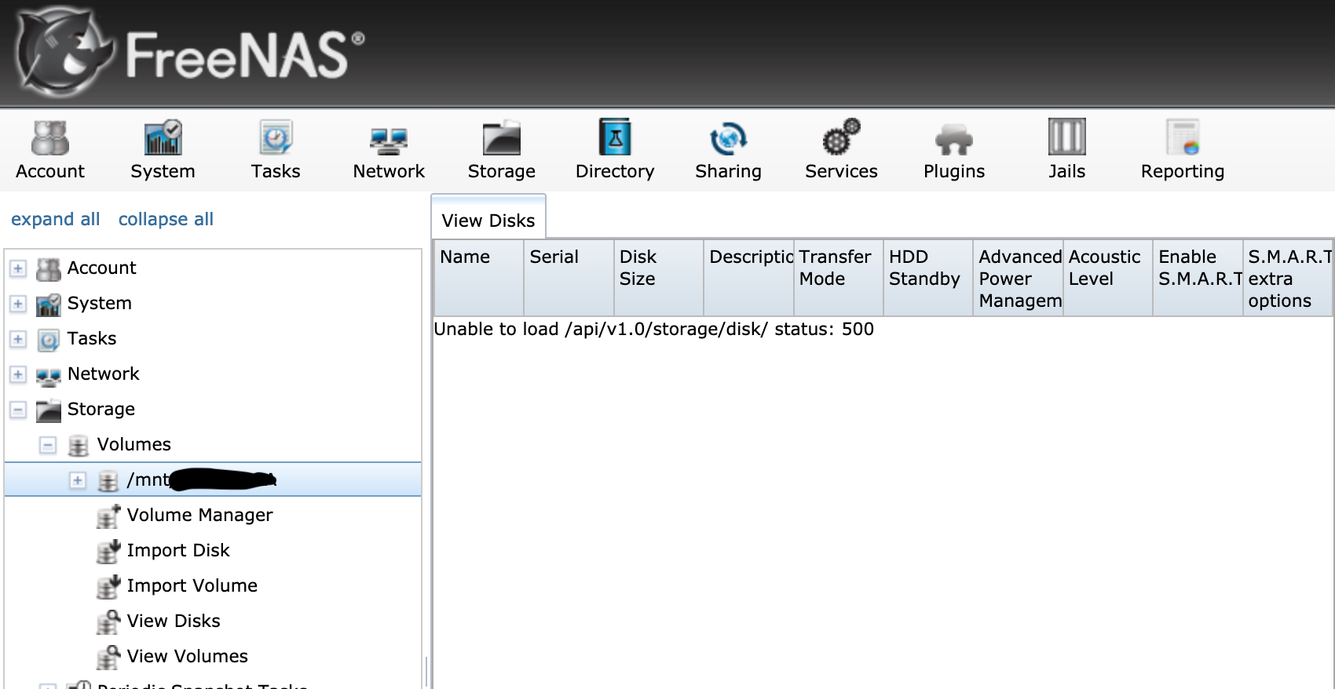Click the expand all link
1335x689 pixels.
pyautogui.click(x=56, y=219)
